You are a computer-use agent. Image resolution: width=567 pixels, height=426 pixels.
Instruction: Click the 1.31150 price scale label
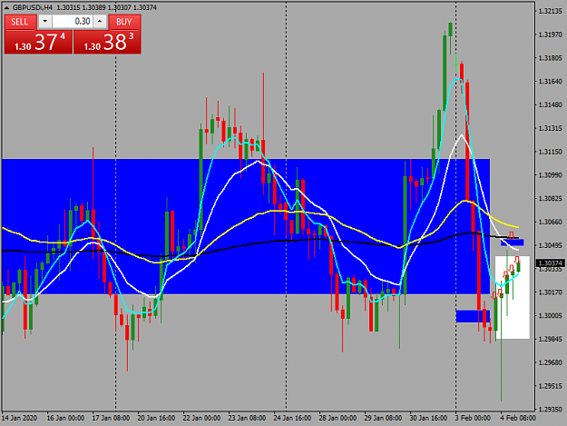(x=551, y=152)
